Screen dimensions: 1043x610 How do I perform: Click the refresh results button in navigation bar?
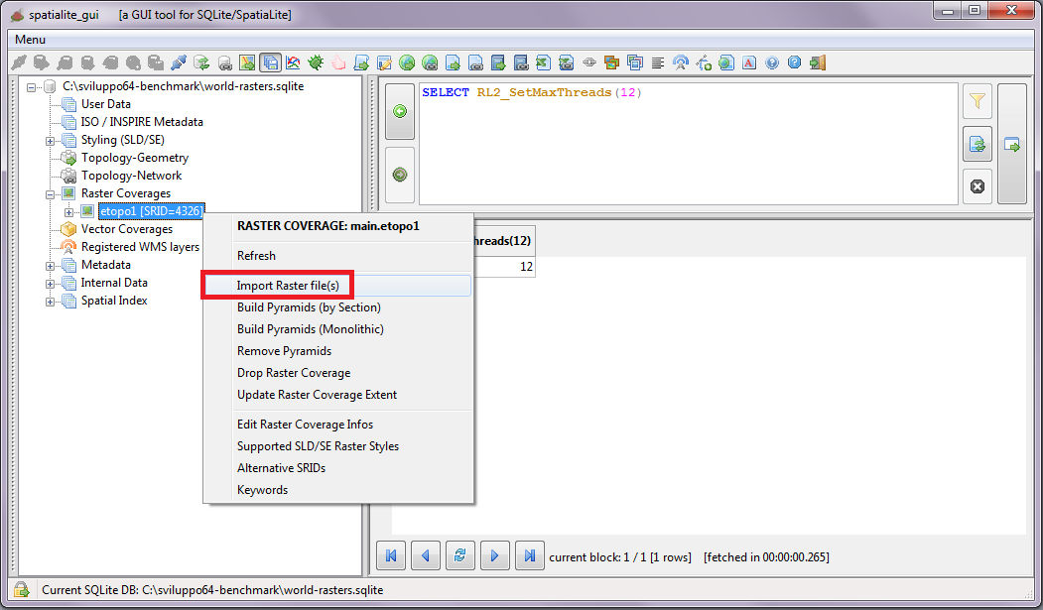tap(460, 555)
